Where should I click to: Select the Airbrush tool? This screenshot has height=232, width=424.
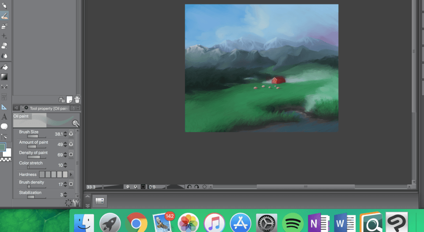(x=4, y=26)
